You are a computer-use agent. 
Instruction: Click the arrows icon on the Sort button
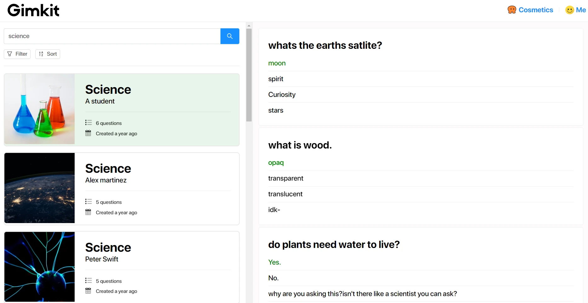pos(41,54)
